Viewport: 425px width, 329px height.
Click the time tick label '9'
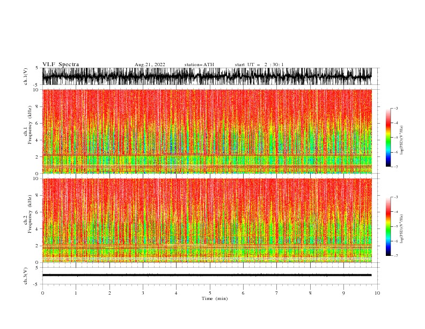click(x=343, y=293)
